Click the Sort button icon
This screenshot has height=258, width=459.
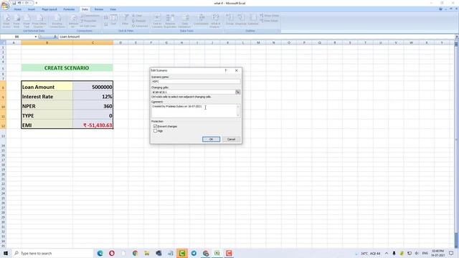pos(113,20)
